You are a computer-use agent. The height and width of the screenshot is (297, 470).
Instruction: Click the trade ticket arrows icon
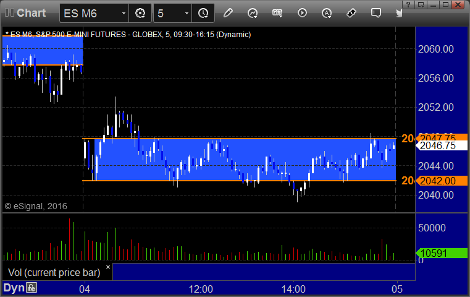(x=351, y=13)
